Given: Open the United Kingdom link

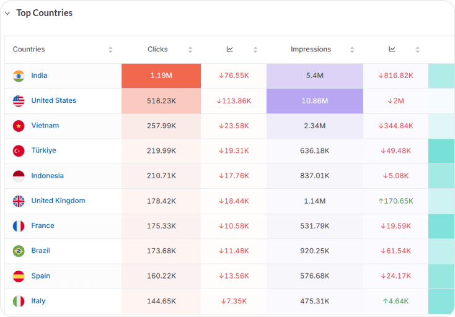Looking at the screenshot, I should [x=58, y=201].
